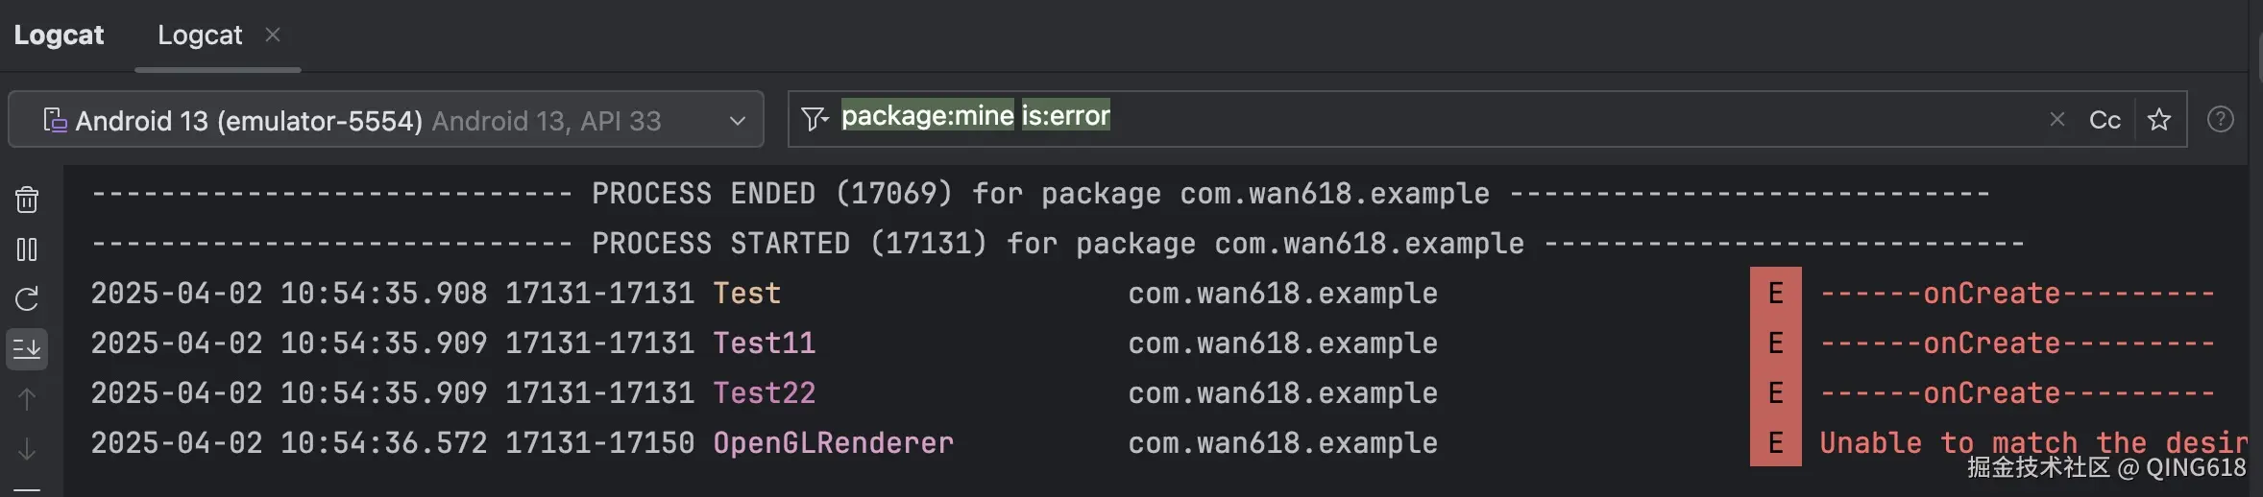Focus the package:mine is:error filter field
The width and height of the screenshot is (2263, 497).
1537,117
